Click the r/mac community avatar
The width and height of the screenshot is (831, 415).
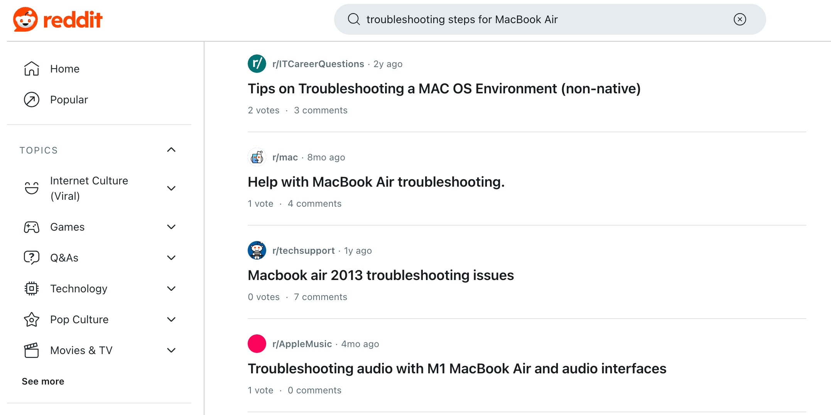click(257, 157)
